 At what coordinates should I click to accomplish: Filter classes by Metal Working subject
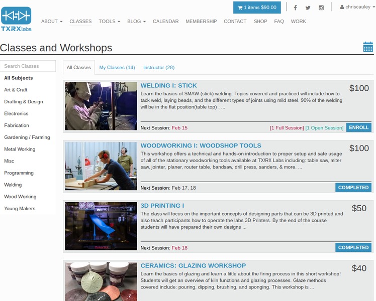click(20, 149)
